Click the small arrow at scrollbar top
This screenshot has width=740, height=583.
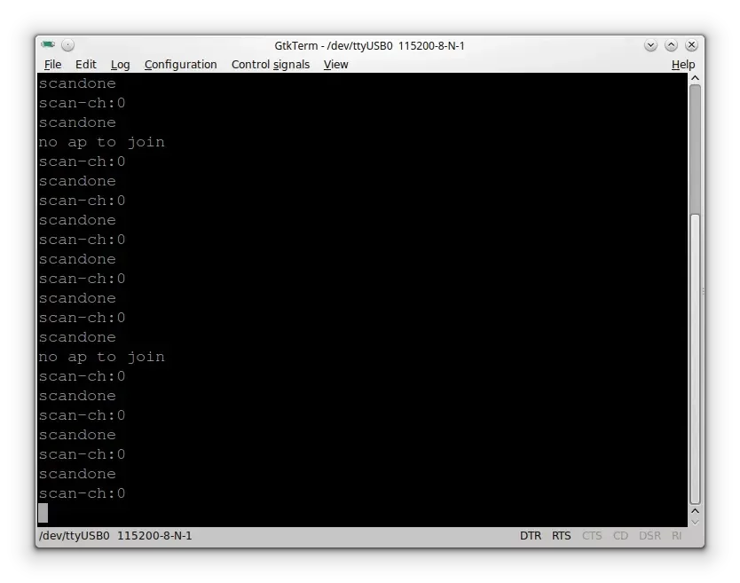tap(696, 79)
